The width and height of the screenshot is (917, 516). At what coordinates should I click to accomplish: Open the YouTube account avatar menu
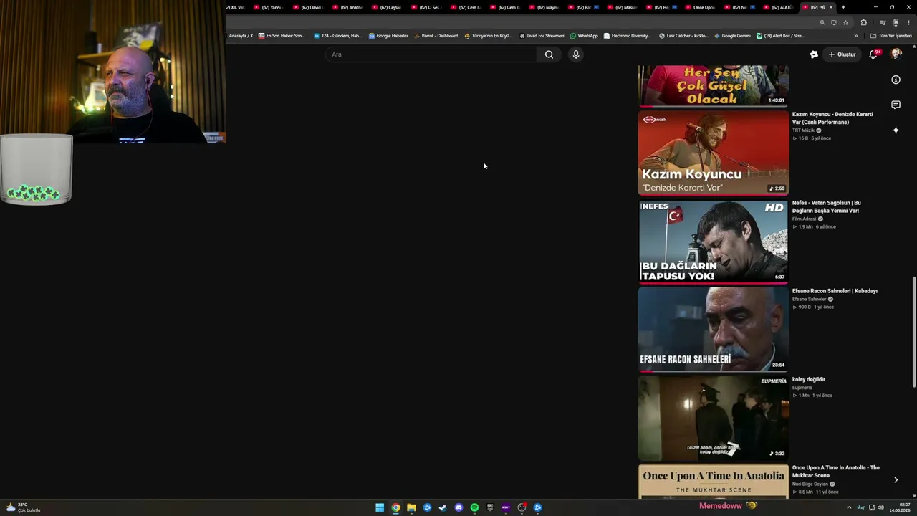pyautogui.click(x=896, y=54)
